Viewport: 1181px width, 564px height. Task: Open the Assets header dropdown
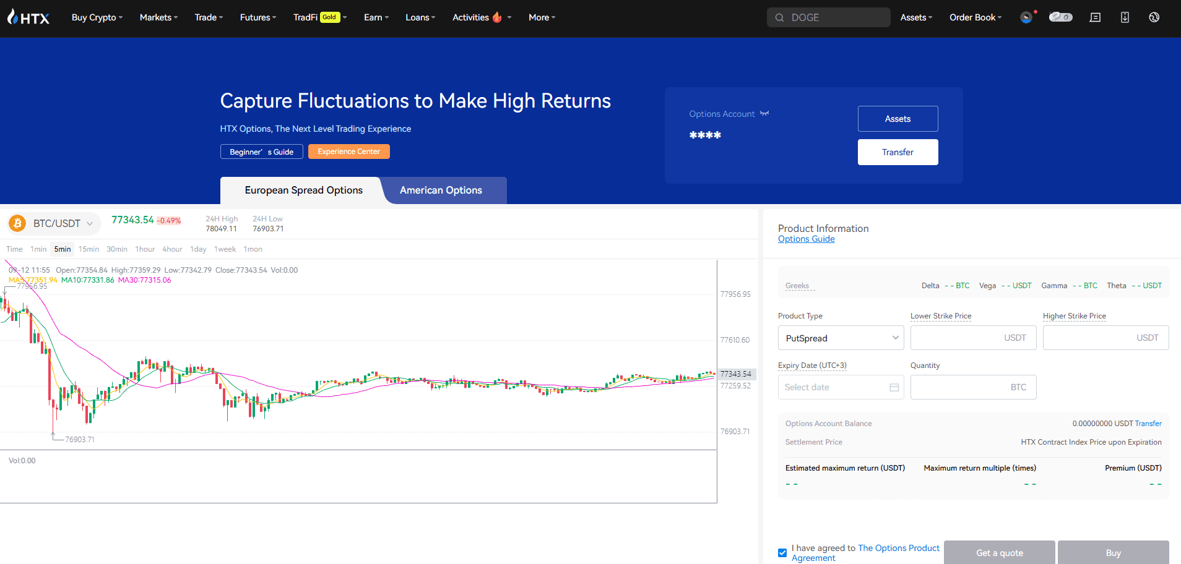[x=916, y=17]
